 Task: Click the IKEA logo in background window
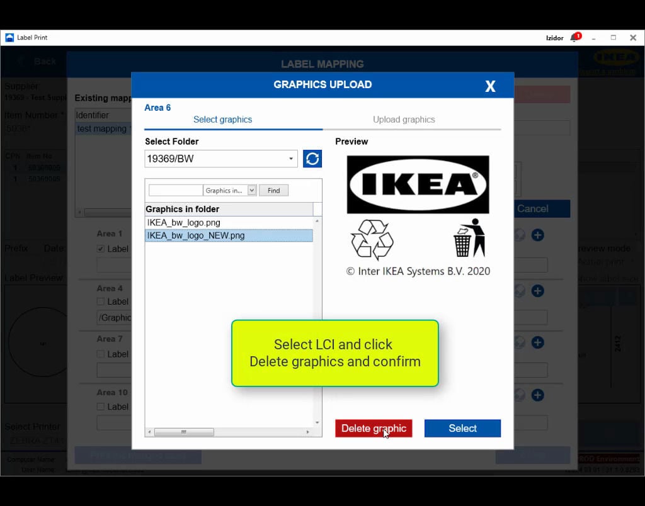click(x=616, y=57)
